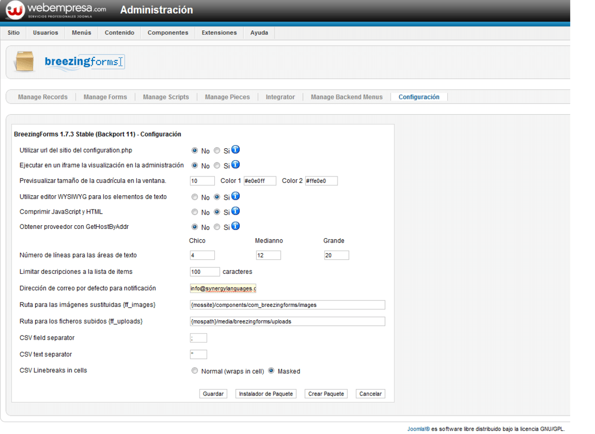Click the ff_uploads path field

288,321
